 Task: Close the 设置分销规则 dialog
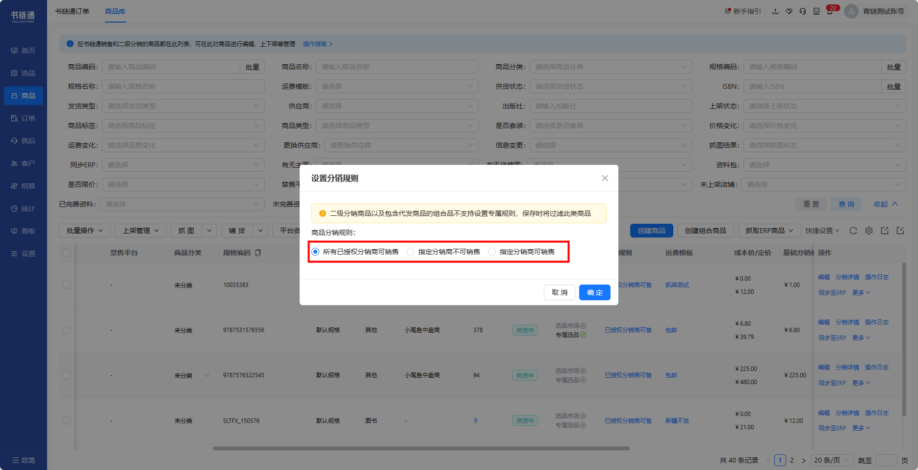click(605, 178)
